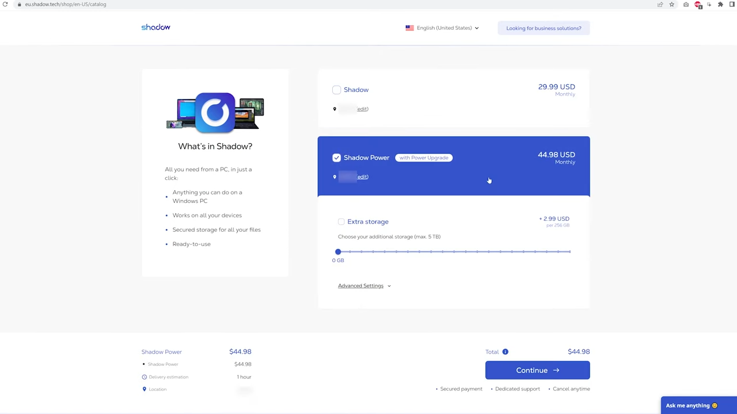
Task: Click Works on all your devices
Action: [207, 215]
